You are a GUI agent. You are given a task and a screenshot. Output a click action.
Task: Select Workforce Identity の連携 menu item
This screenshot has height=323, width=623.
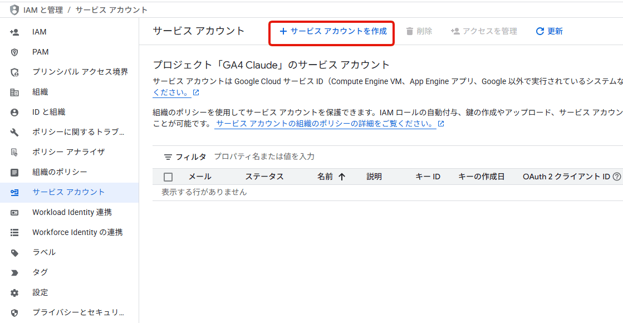[77, 232]
